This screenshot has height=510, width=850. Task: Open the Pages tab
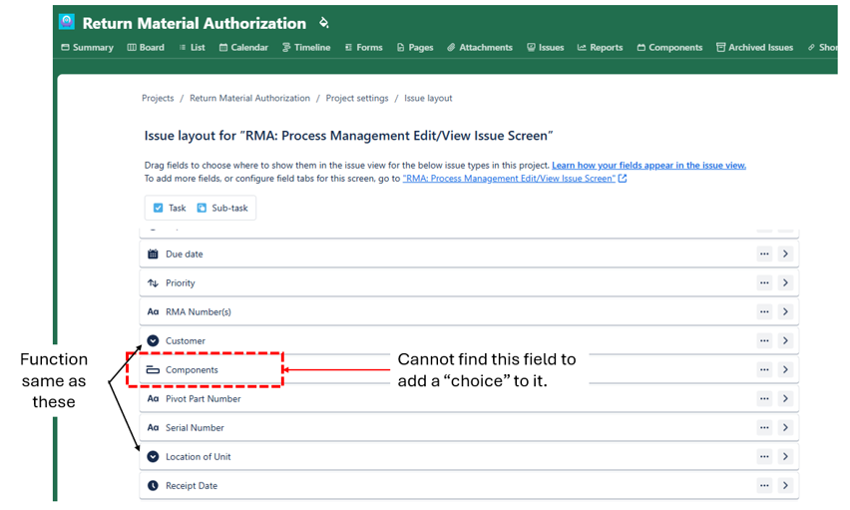pyautogui.click(x=415, y=48)
